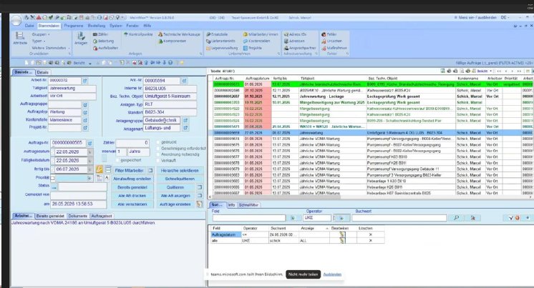Open Lagerverwaltung in the ribbon
The width and height of the screenshot is (534, 288).
[x=222, y=48]
